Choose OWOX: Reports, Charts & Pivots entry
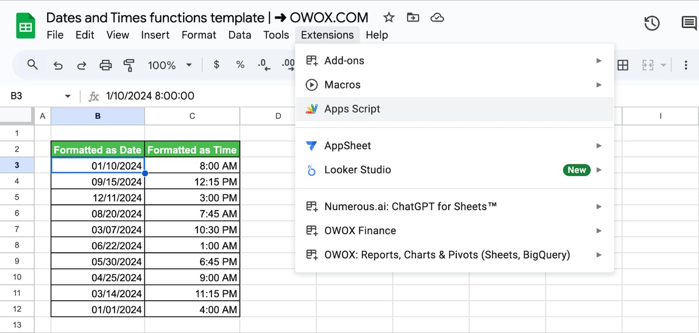The height and width of the screenshot is (333, 699). [454, 254]
